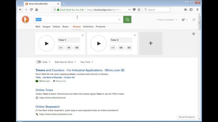Open a new browser tab with plus
Screen dimensions: 218x122
pos(64,4)
